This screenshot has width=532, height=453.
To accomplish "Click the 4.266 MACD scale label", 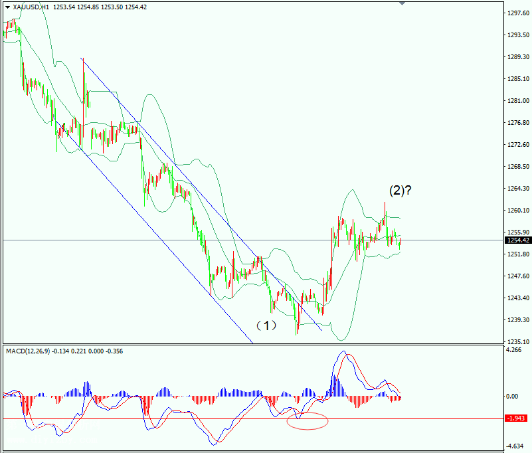I will click(x=513, y=350).
